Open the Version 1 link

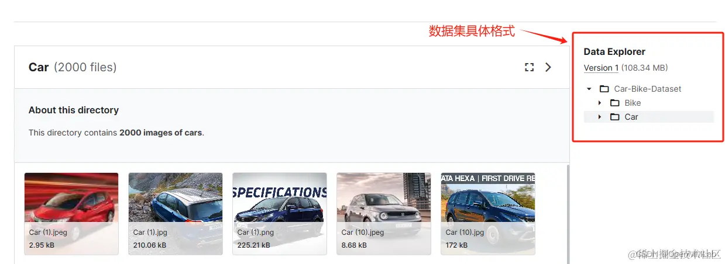click(601, 68)
